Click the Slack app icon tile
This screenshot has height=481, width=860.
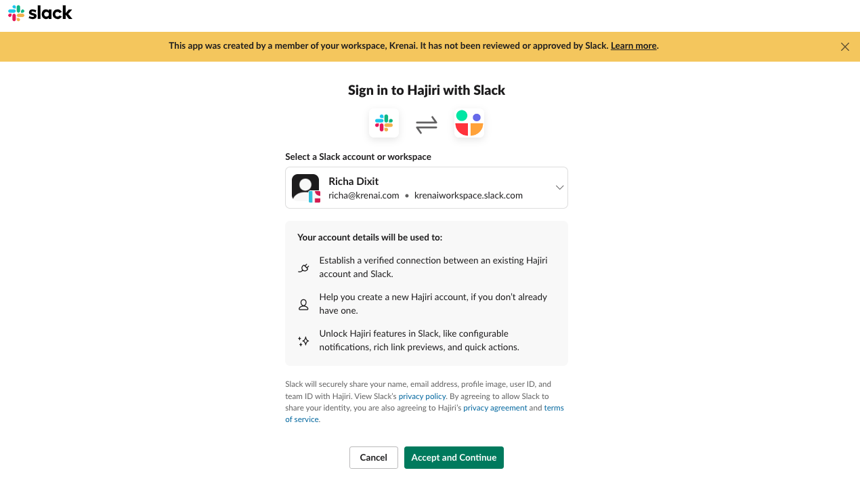[384, 123]
